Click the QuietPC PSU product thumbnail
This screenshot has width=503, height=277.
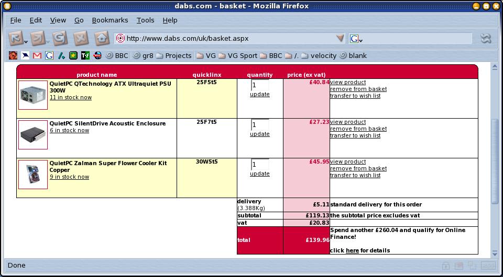33,95
